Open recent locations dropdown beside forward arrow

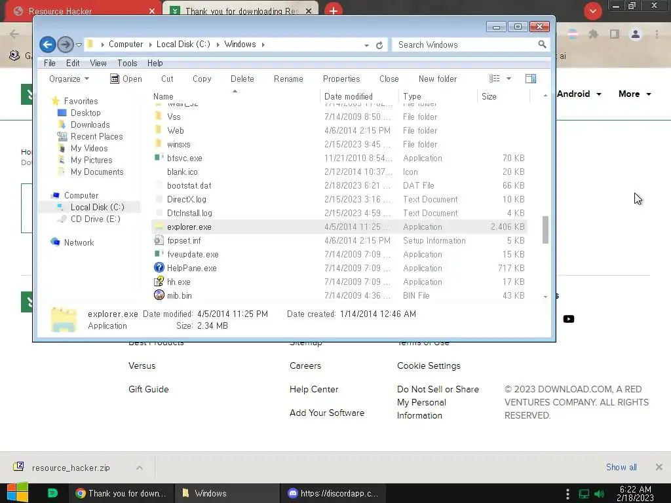tap(79, 45)
